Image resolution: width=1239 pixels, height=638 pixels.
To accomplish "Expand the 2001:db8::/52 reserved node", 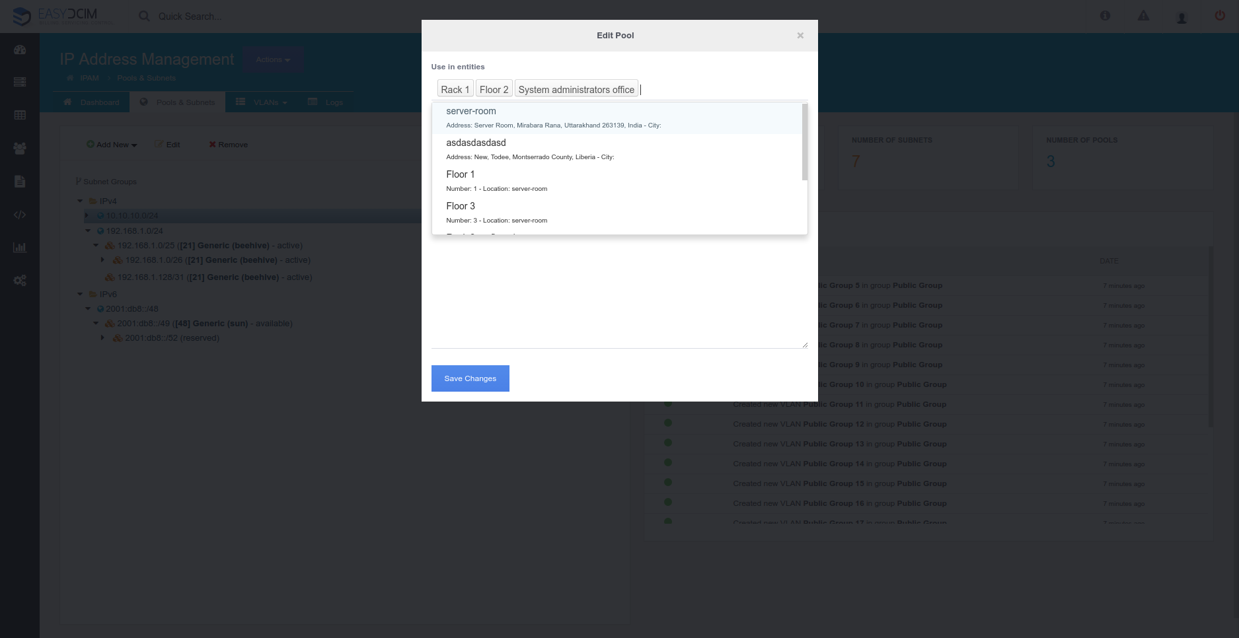I will coord(102,337).
